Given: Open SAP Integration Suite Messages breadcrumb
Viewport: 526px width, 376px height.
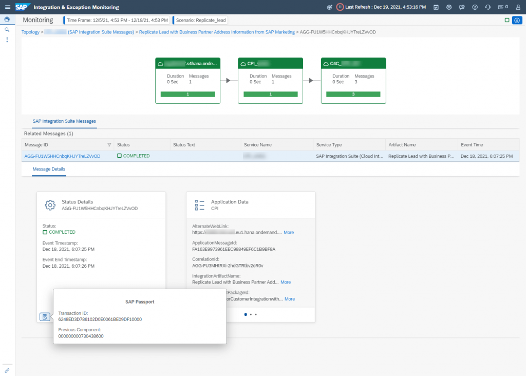Looking at the screenshot, I should 101,32.
